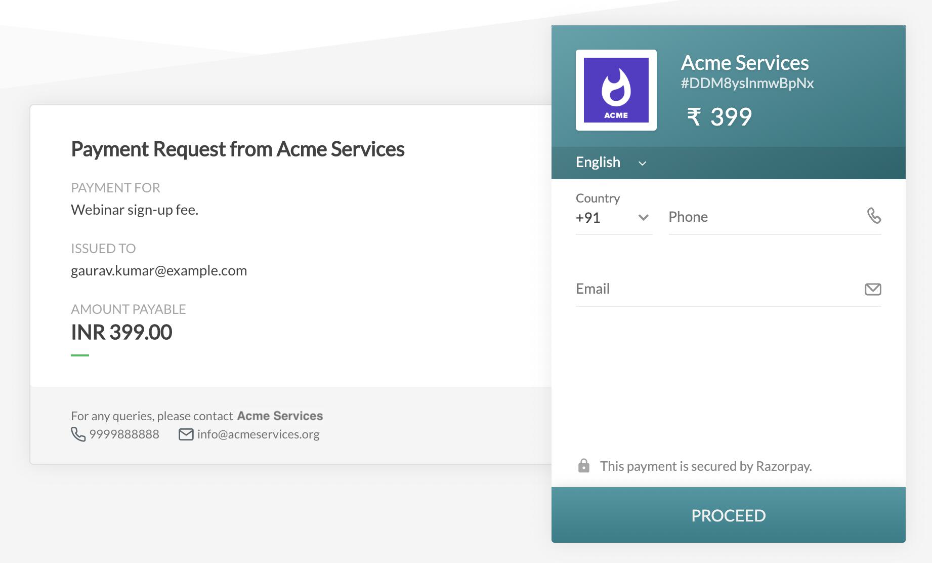The image size is (932, 563).
Task: Click the contact number 9999888888
Action: coord(124,434)
